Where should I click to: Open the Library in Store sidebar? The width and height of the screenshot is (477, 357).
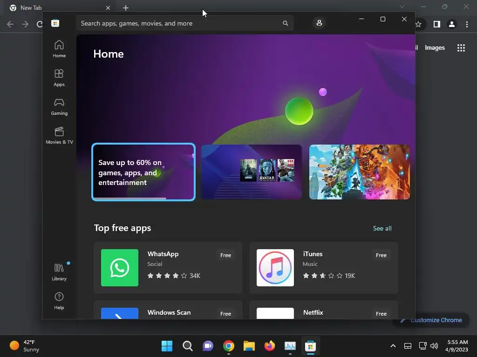(x=59, y=272)
